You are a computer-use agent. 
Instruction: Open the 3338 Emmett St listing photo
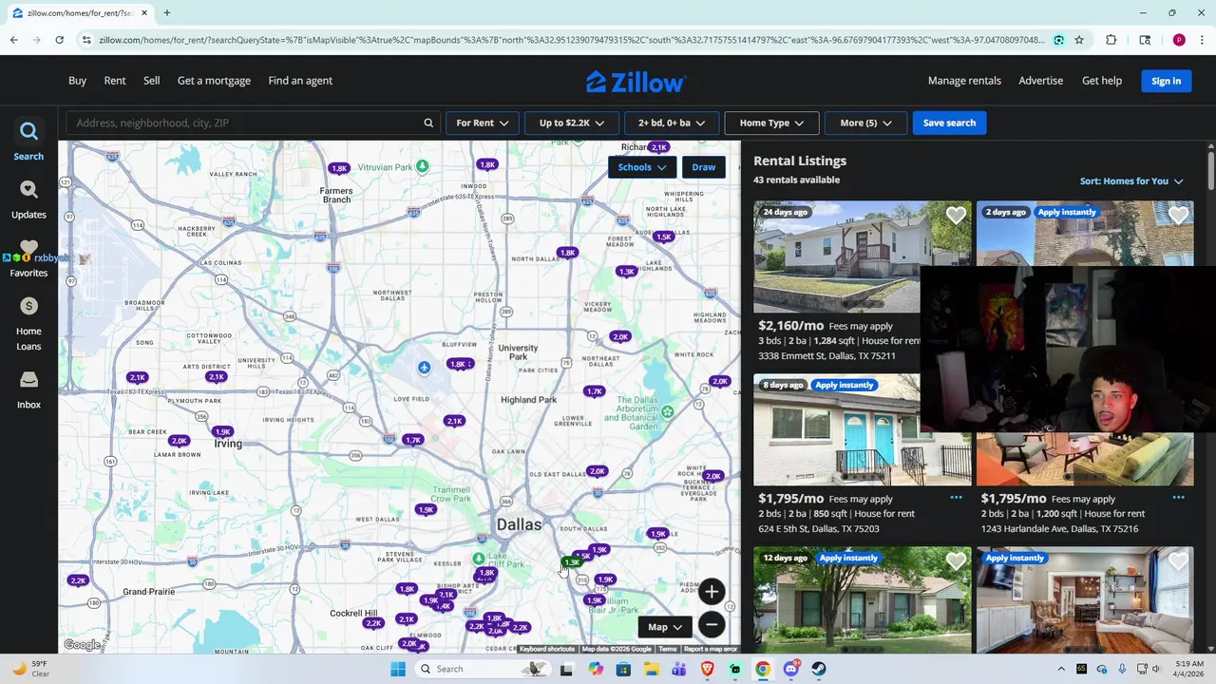click(x=863, y=256)
